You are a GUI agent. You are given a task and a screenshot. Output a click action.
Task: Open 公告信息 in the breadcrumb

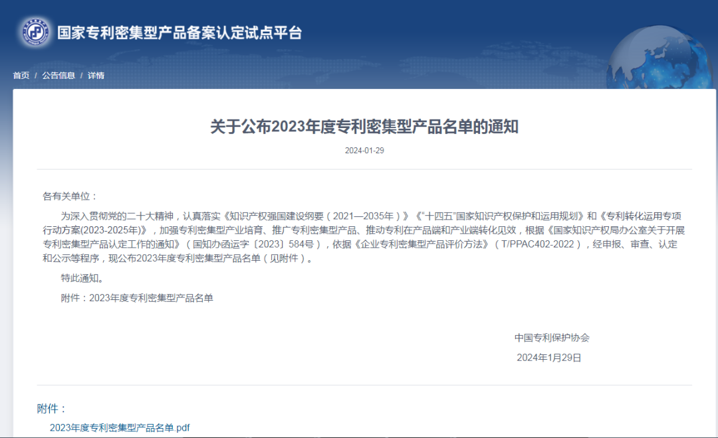point(59,76)
